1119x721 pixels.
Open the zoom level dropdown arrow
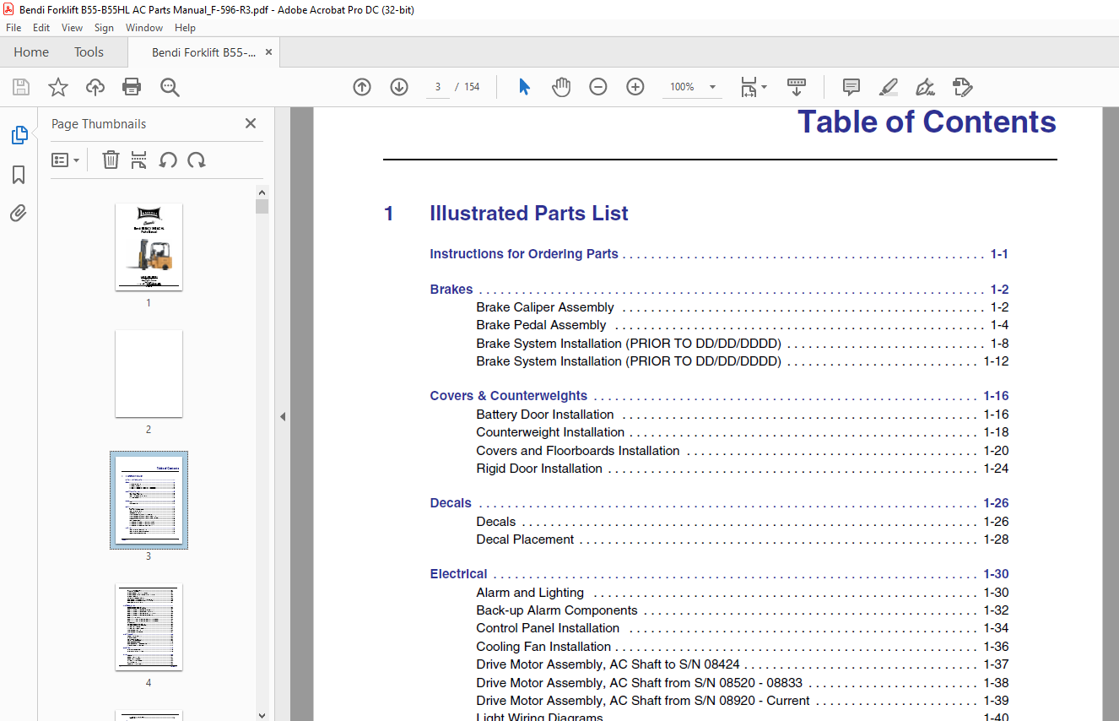[712, 87]
